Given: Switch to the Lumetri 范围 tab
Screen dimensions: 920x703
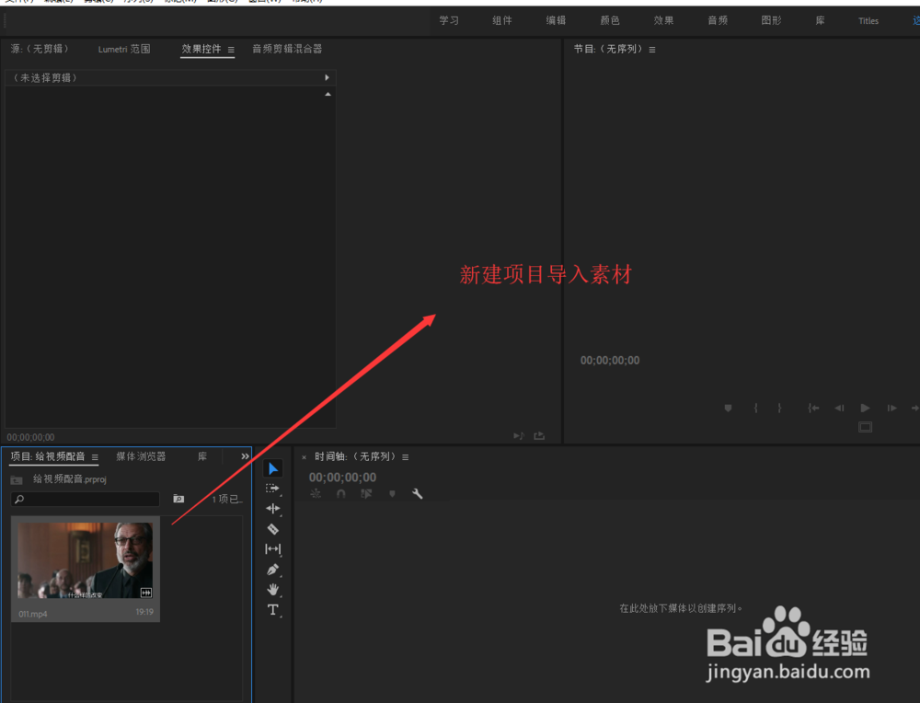Looking at the screenshot, I should click(x=124, y=50).
